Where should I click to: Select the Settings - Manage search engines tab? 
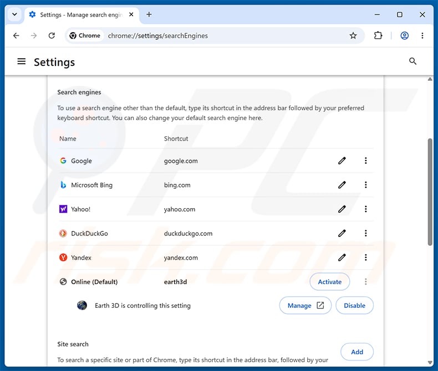(x=81, y=15)
